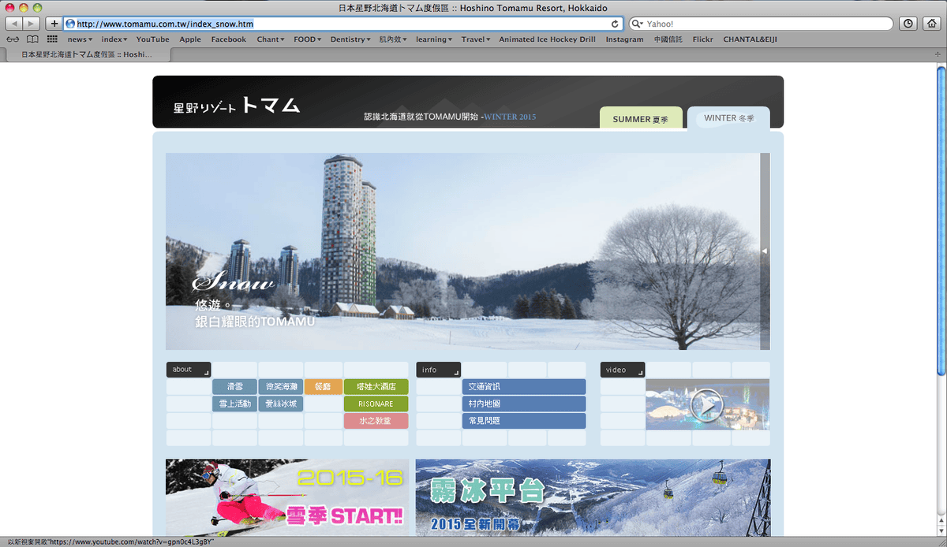This screenshot has width=947, height=547.
Task: Open the CHANTAL&EIJI bookmark
Action: click(750, 39)
